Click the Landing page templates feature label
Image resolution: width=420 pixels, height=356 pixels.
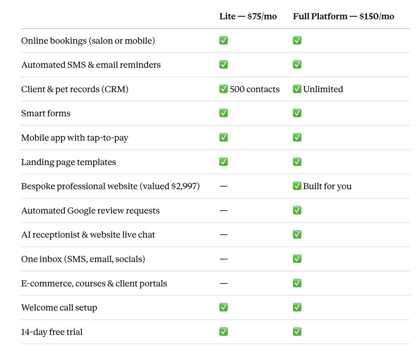pos(69,162)
